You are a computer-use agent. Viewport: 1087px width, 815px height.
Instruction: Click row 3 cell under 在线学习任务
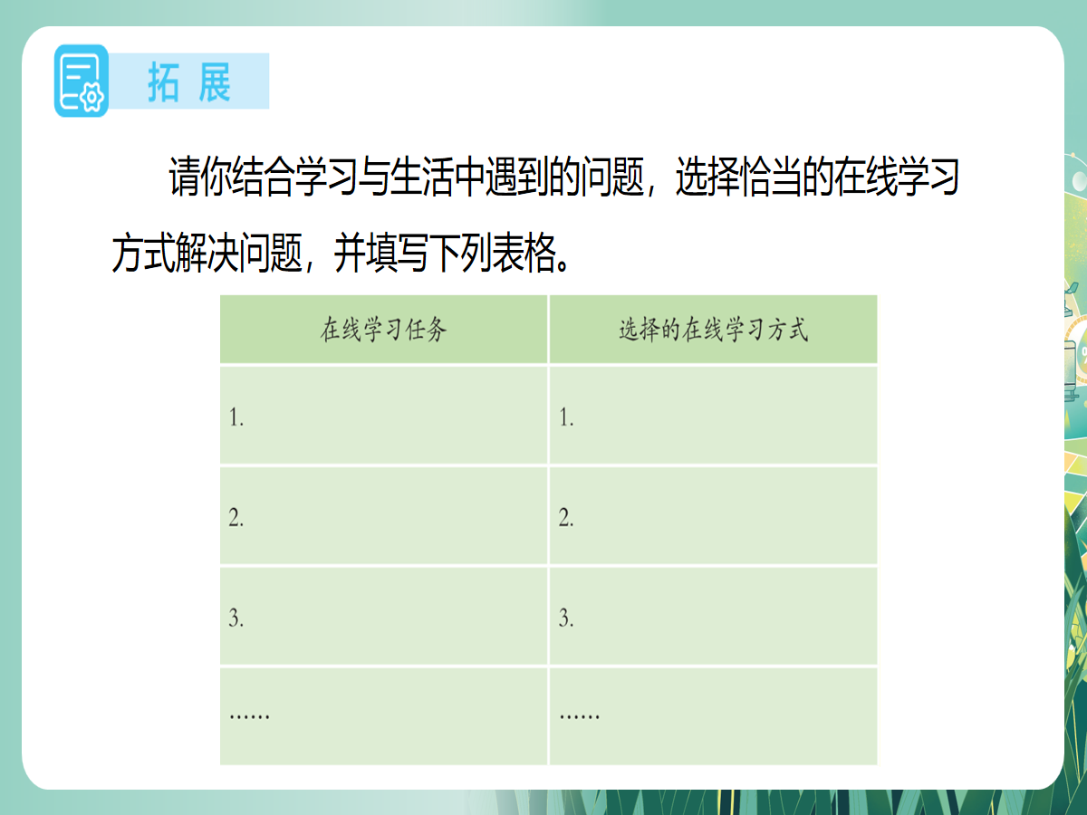tap(383, 617)
